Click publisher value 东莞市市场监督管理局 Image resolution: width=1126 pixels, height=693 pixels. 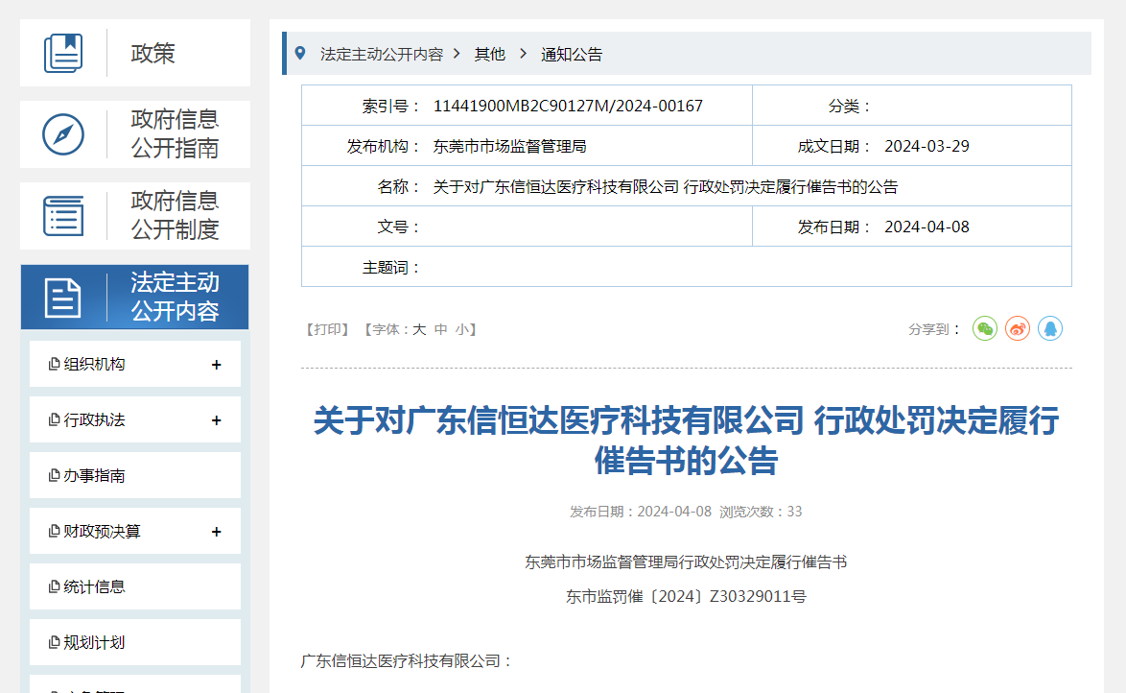point(510,146)
